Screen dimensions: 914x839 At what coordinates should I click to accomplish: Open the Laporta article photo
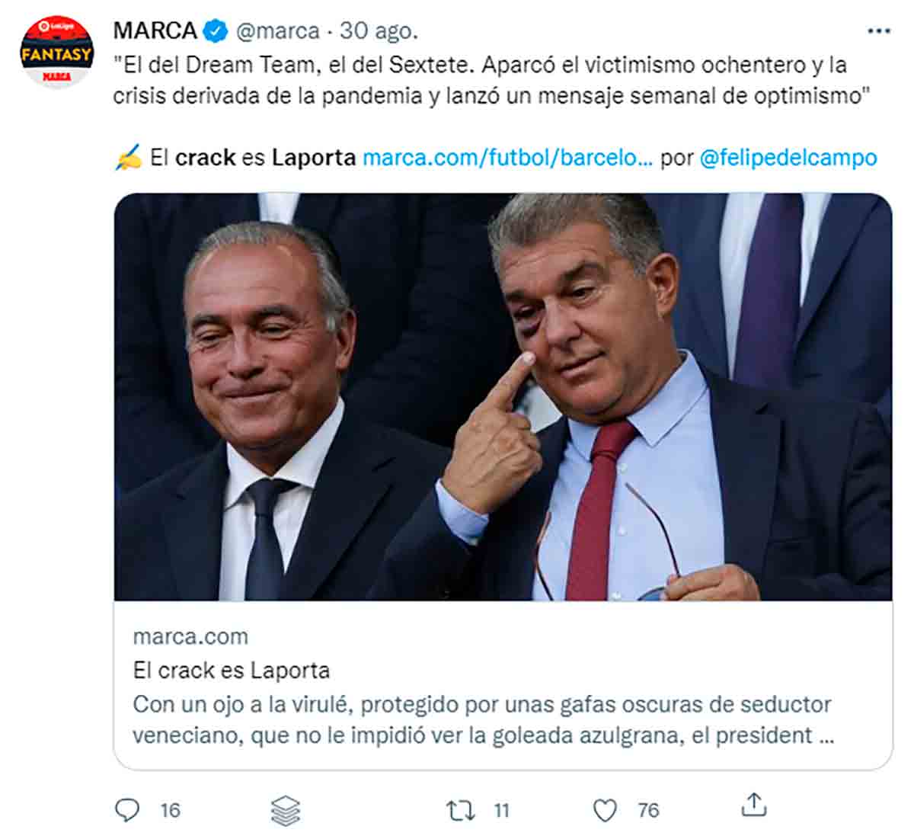coord(503,397)
